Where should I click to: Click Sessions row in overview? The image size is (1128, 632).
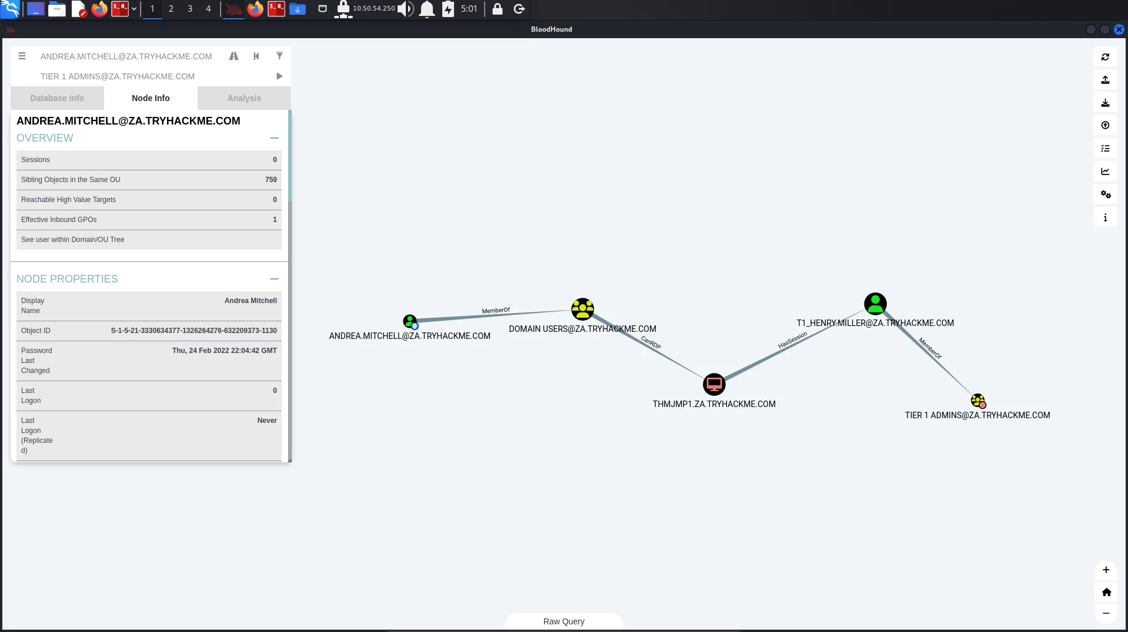pyautogui.click(x=149, y=160)
